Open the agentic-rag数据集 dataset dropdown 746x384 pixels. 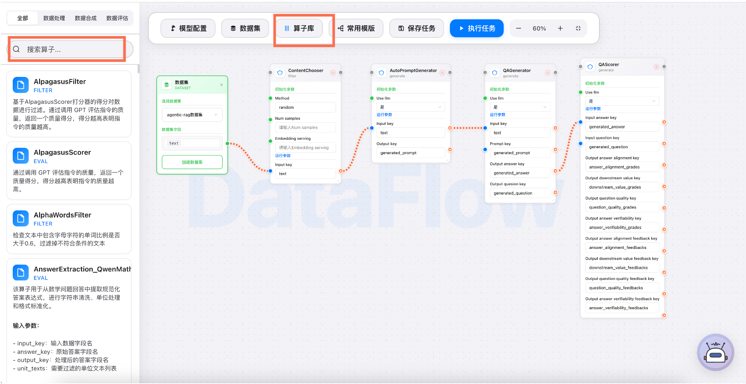pos(192,115)
